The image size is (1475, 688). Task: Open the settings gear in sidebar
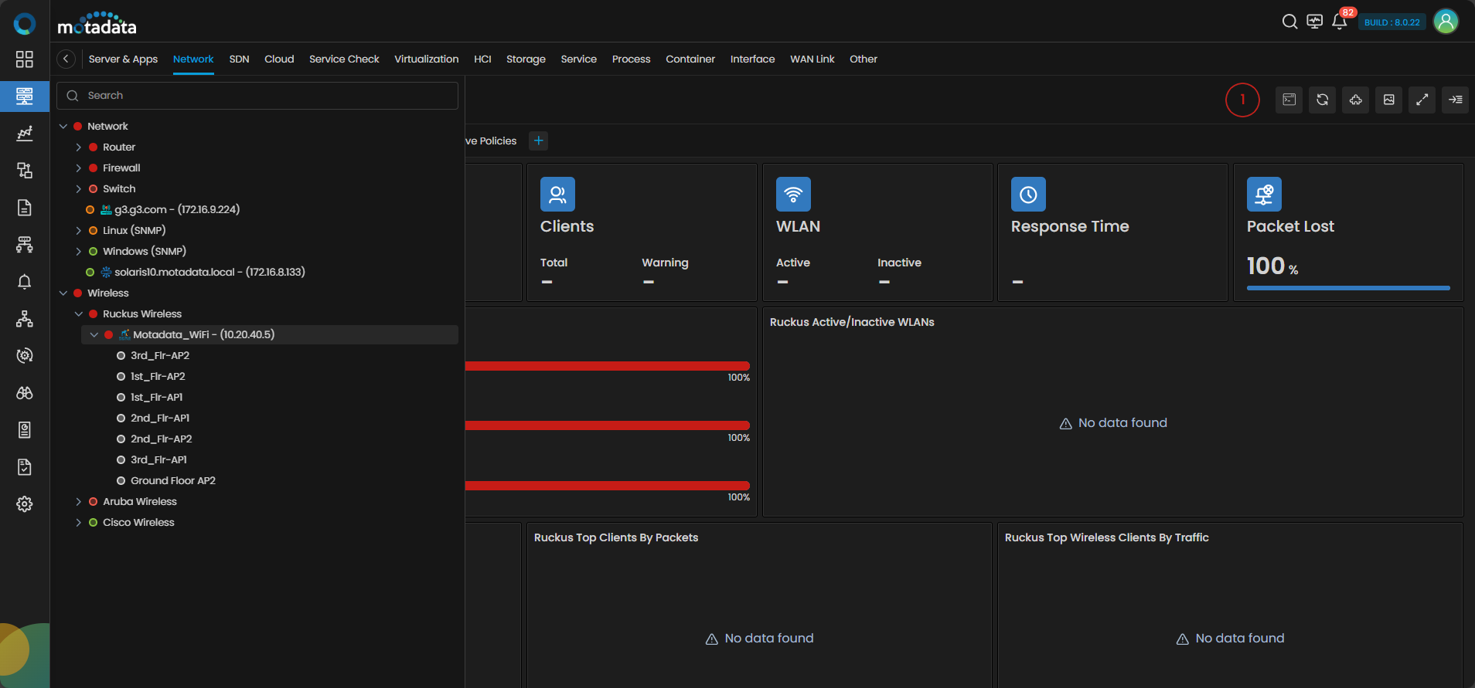(x=25, y=504)
